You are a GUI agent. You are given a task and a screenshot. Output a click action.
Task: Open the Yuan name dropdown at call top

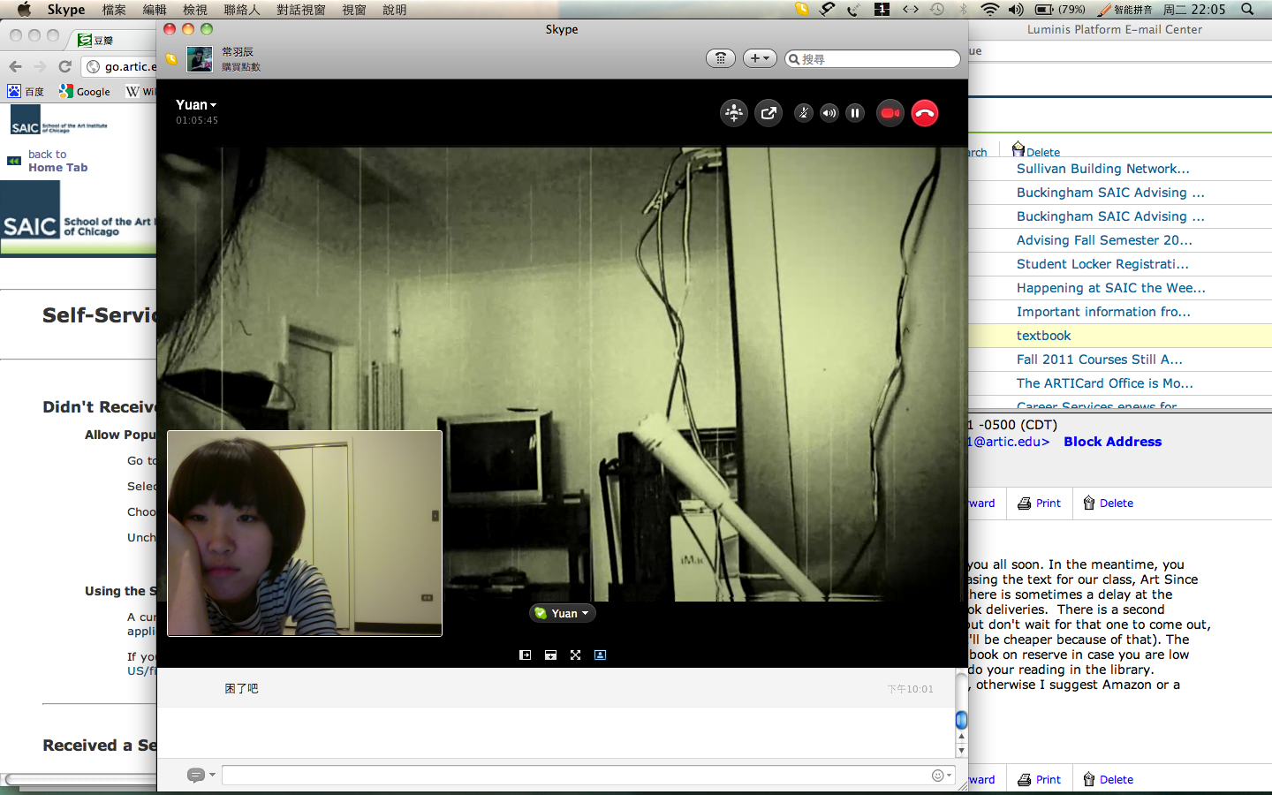(196, 105)
